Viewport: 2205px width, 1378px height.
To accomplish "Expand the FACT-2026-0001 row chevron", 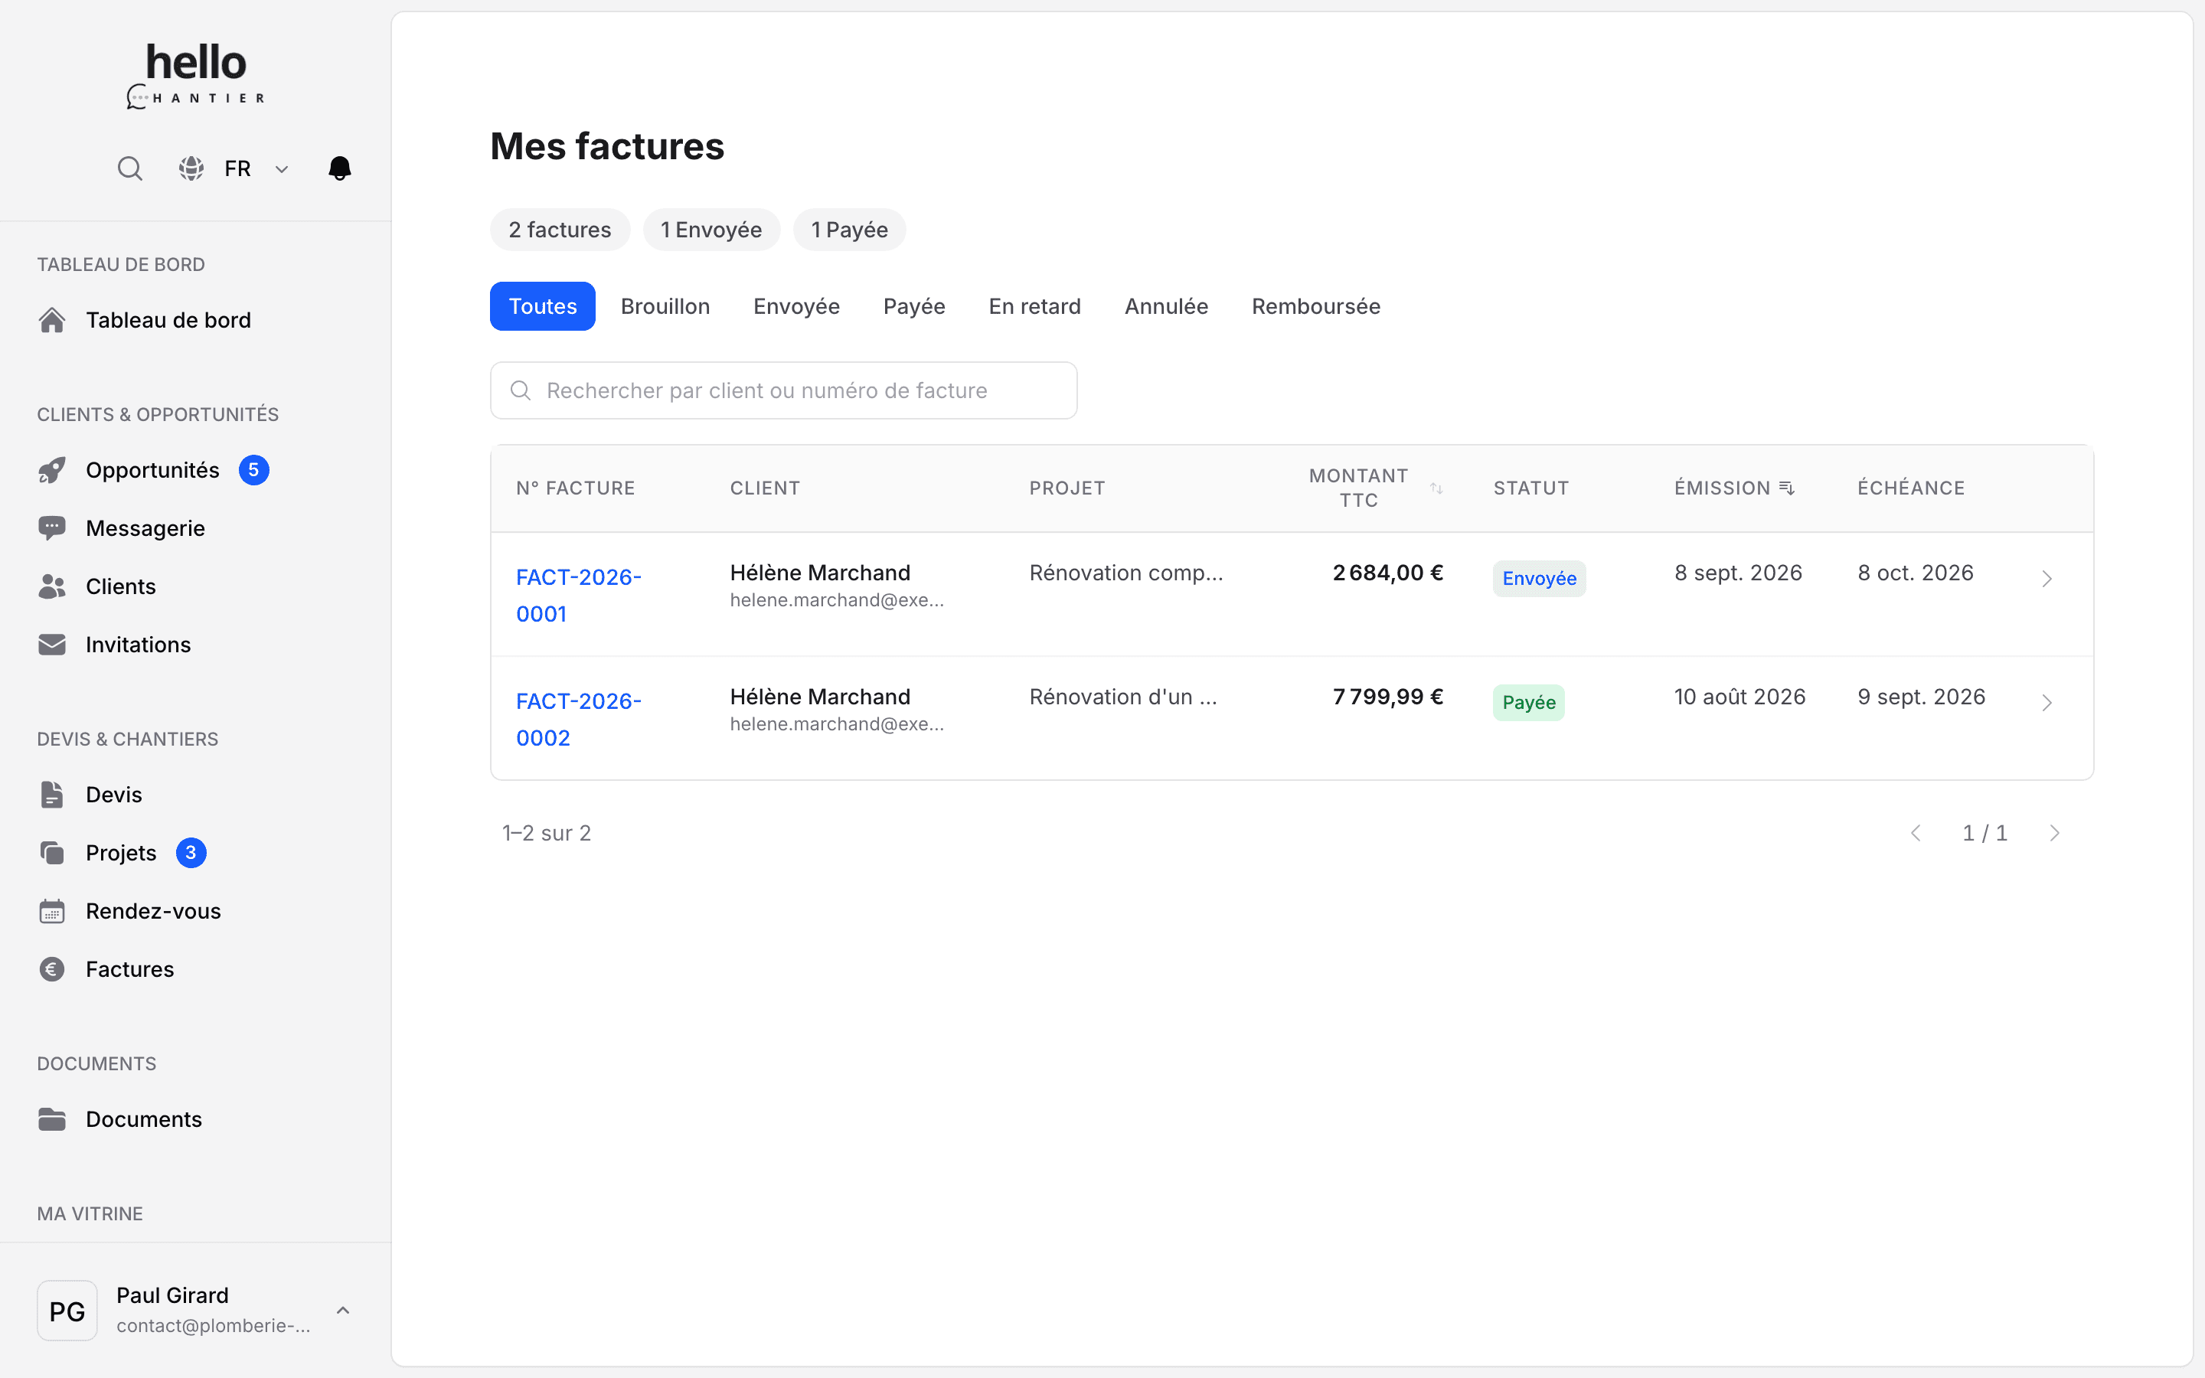I will 2047,579.
